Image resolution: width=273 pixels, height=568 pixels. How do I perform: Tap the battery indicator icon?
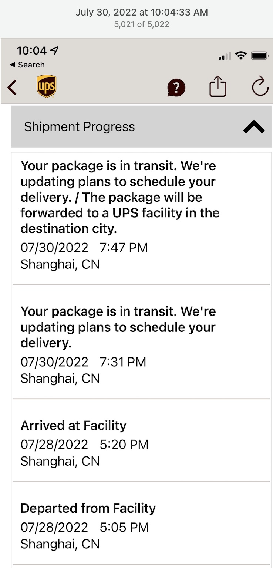260,56
